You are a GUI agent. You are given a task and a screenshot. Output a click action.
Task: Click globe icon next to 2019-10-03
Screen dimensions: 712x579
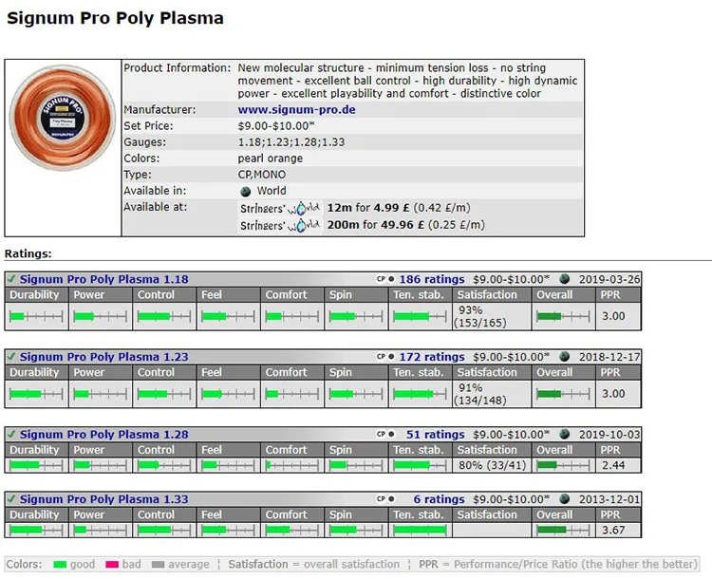[x=565, y=434]
